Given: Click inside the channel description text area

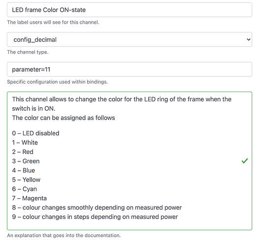Looking at the screenshot, I should (x=129, y=161).
